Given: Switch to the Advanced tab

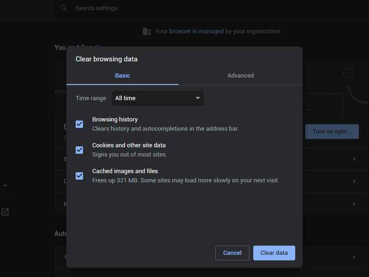Looking at the screenshot, I should pos(240,76).
